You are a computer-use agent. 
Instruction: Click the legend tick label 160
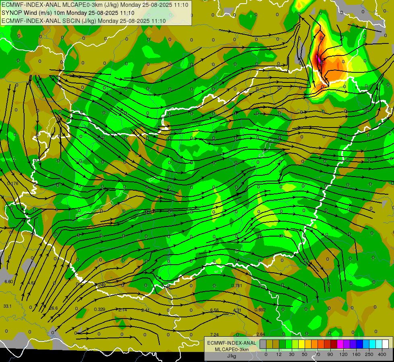pos(356,354)
